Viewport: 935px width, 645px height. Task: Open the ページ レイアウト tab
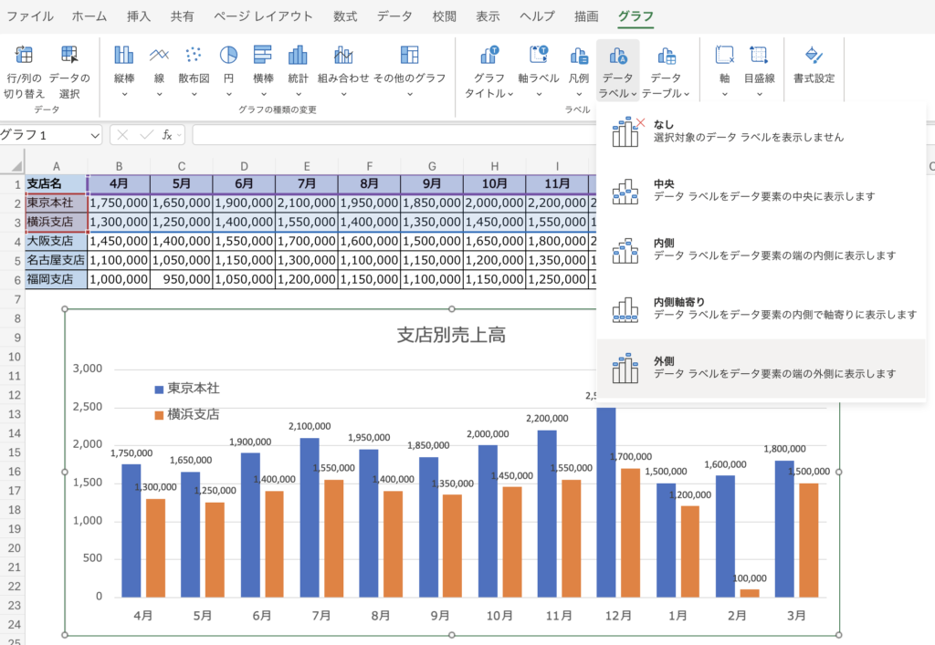pyautogui.click(x=263, y=16)
